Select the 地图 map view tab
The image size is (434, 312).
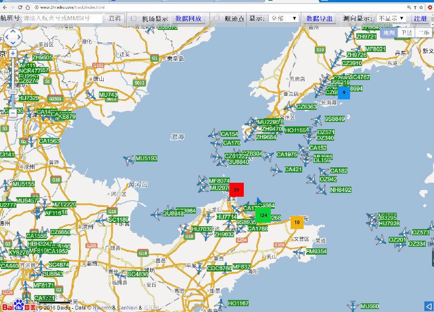click(389, 33)
